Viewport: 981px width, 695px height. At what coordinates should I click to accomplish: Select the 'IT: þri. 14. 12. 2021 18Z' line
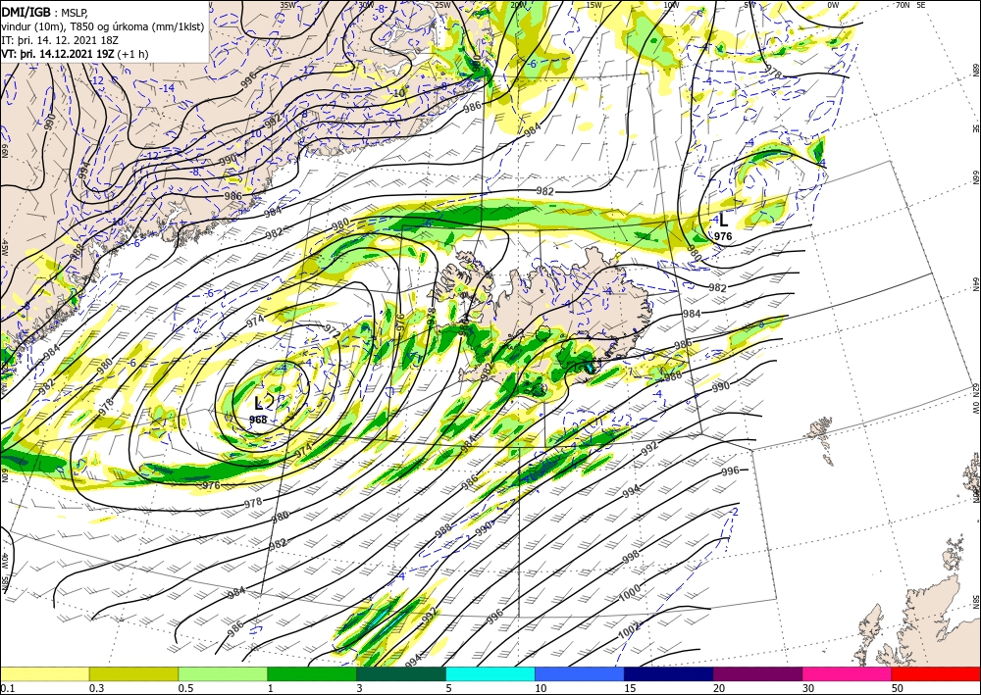pos(60,39)
